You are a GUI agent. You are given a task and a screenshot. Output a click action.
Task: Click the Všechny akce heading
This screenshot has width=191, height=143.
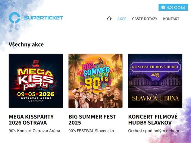tap(26, 44)
